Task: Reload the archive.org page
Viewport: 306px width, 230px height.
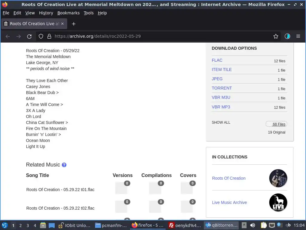Action: pos(29,36)
